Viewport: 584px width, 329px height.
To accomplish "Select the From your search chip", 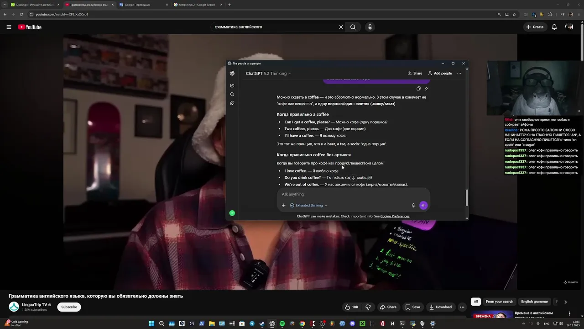I will (x=500, y=302).
